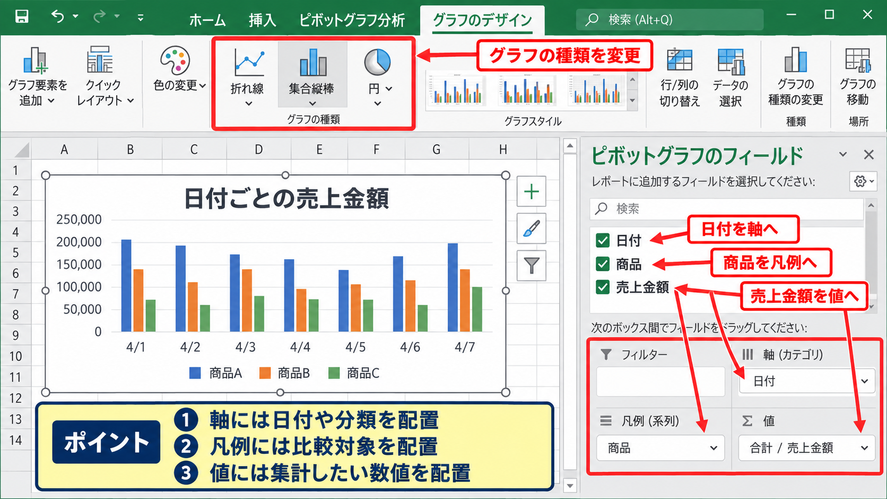Open グラフ要素を追加 menu

[37, 76]
